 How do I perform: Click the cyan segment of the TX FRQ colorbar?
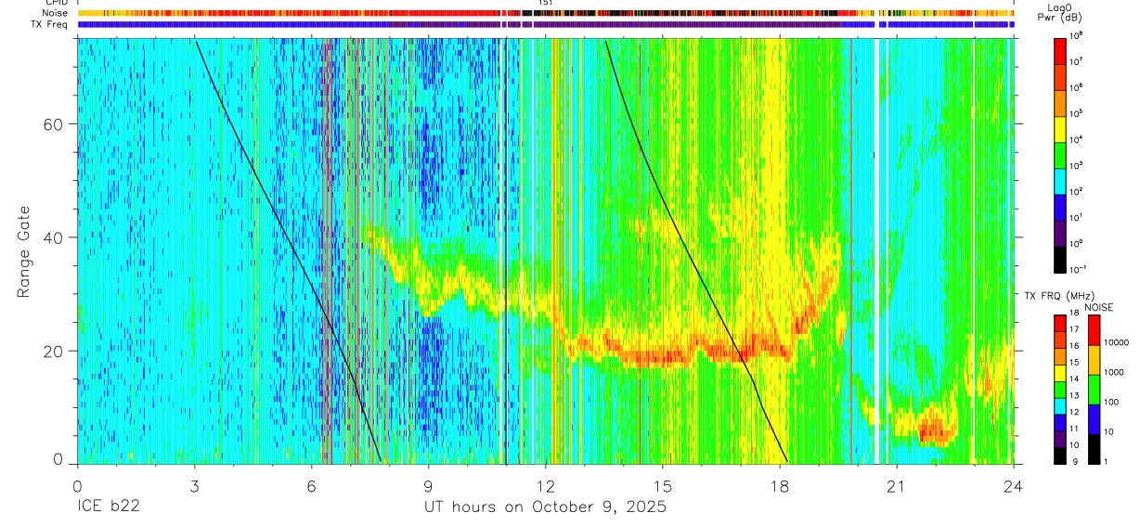point(1059,406)
